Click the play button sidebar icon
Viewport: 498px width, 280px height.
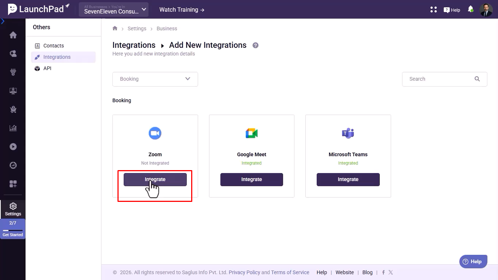(13, 147)
